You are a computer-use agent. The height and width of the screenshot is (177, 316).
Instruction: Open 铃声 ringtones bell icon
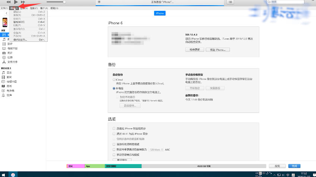click(3, 95)
